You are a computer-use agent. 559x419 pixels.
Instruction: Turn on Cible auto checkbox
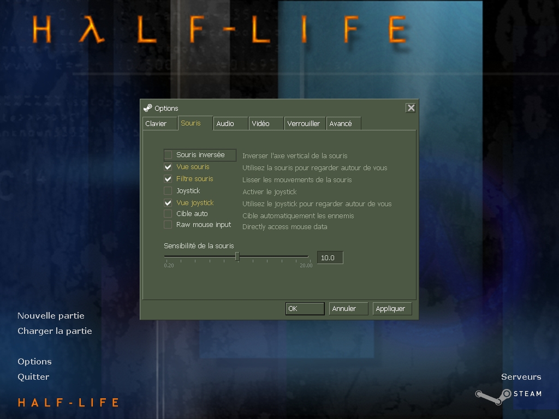[168, 214]
